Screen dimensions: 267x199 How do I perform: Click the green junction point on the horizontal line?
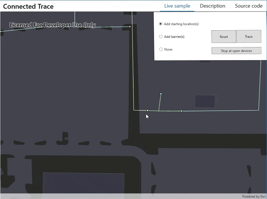[181, 111]
